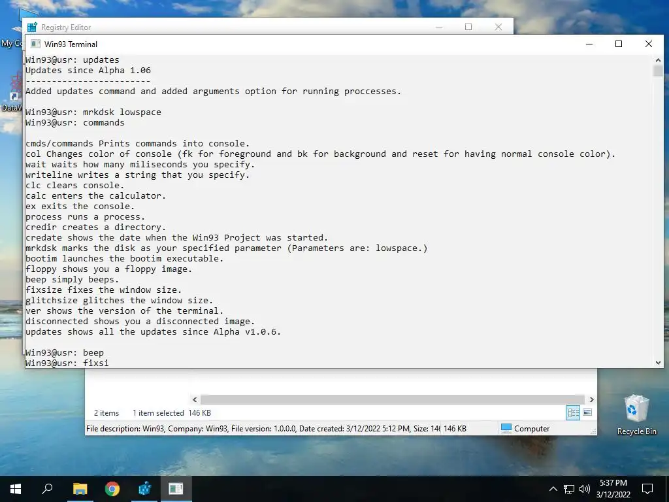The width and height of the screenshot is (669, 502).
Task: Close the Registry Editor window
Action: (x=498, y=27)
